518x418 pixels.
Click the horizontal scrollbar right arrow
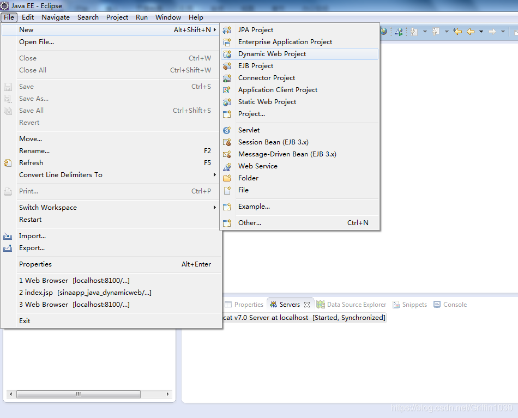pyautogui.click(x=168, y=394)
